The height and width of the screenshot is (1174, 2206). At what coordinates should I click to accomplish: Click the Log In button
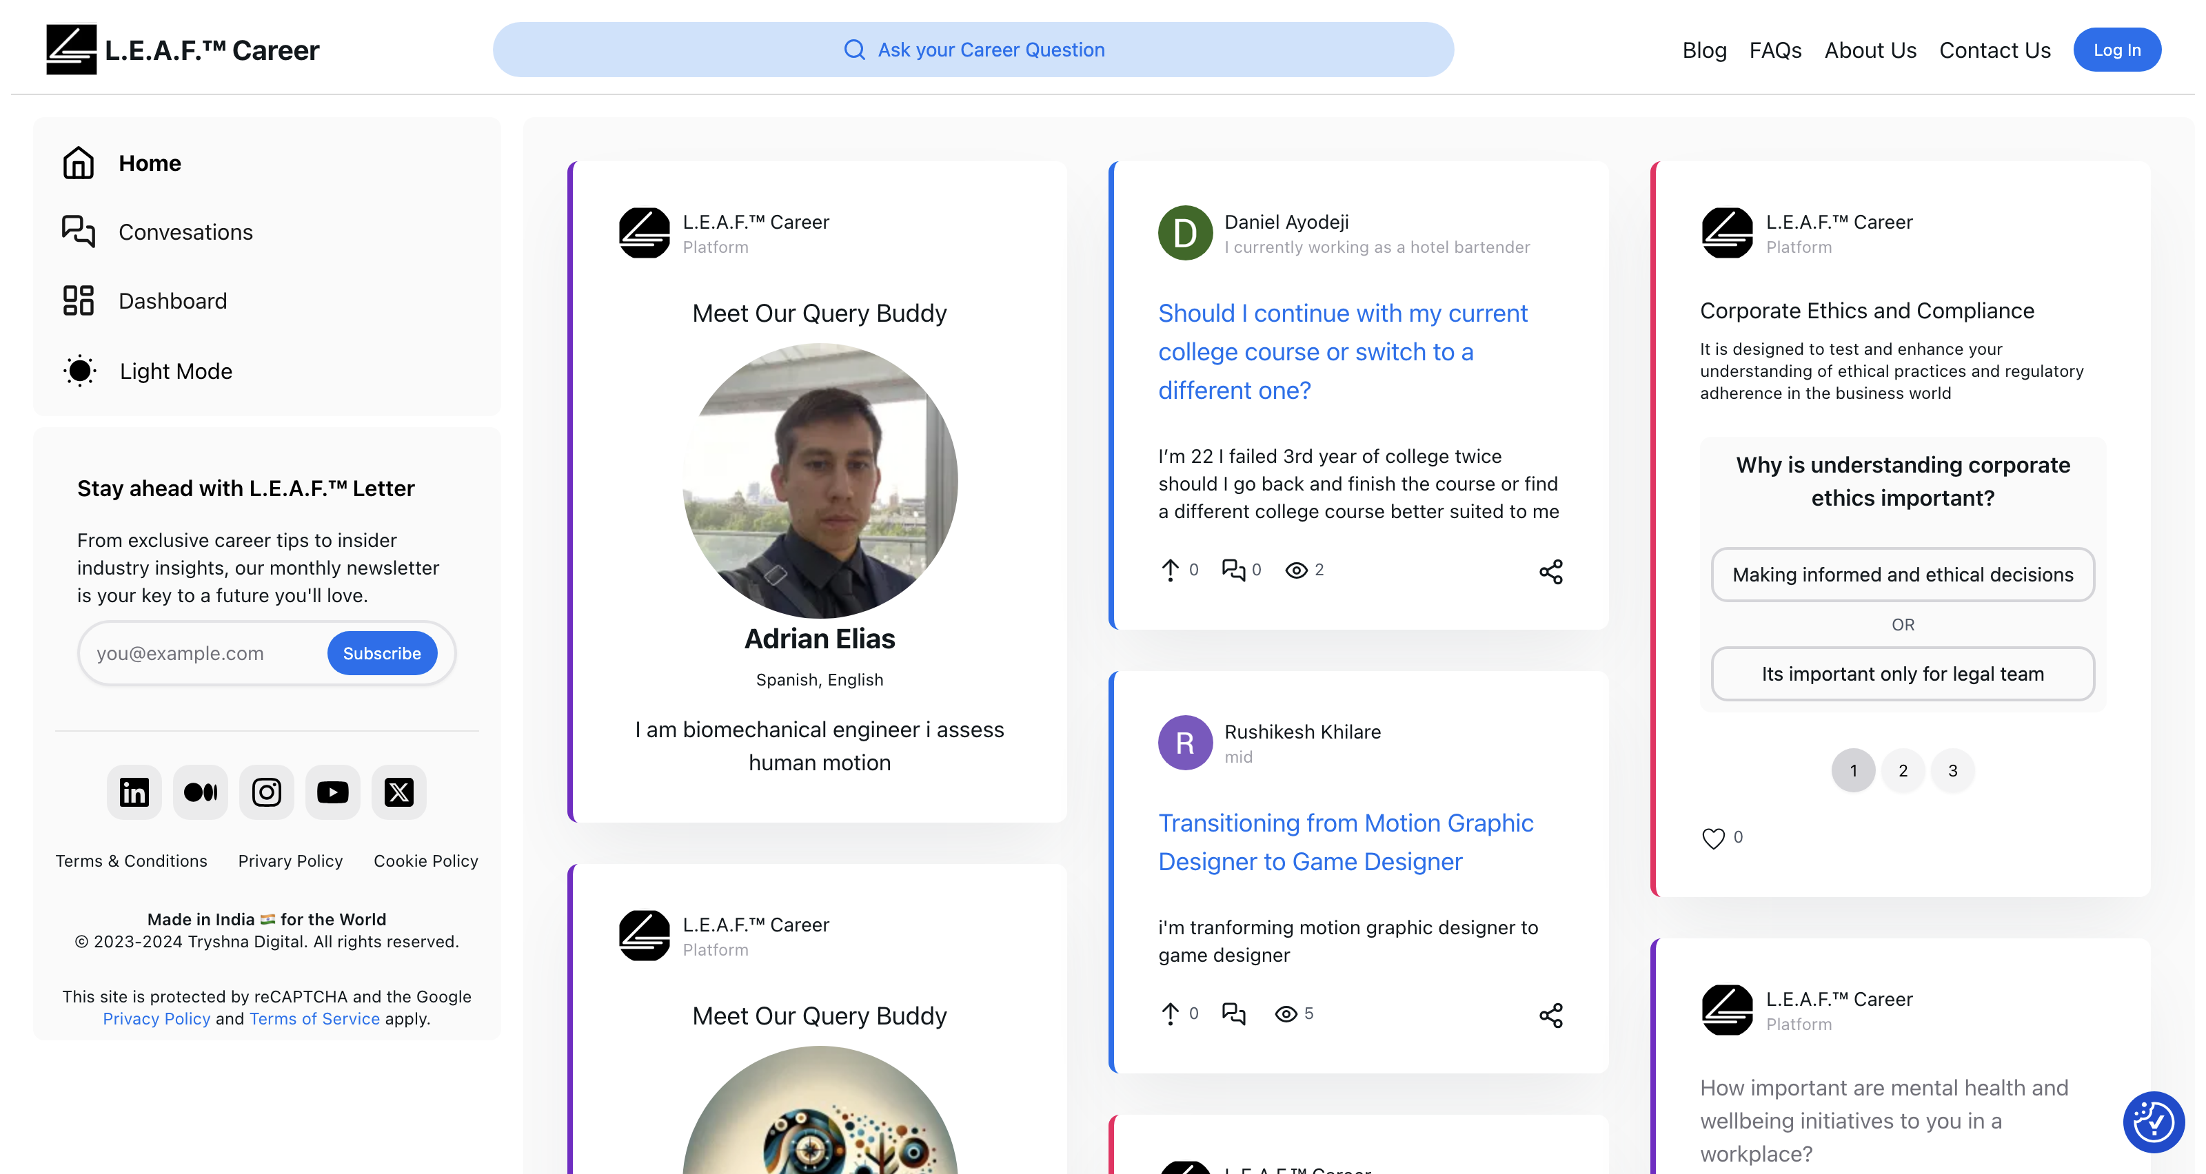(x=2117, y=50)
